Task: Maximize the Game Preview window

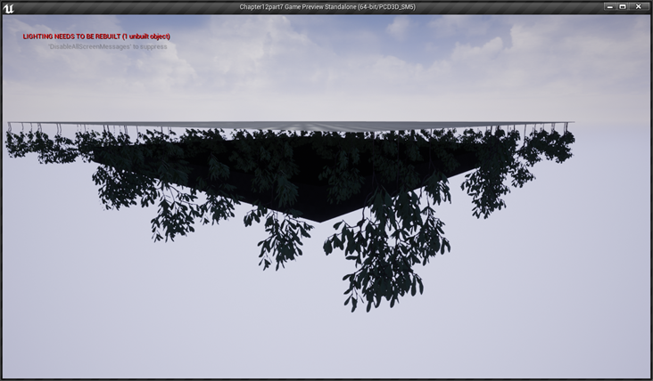Action: [623, 6]
